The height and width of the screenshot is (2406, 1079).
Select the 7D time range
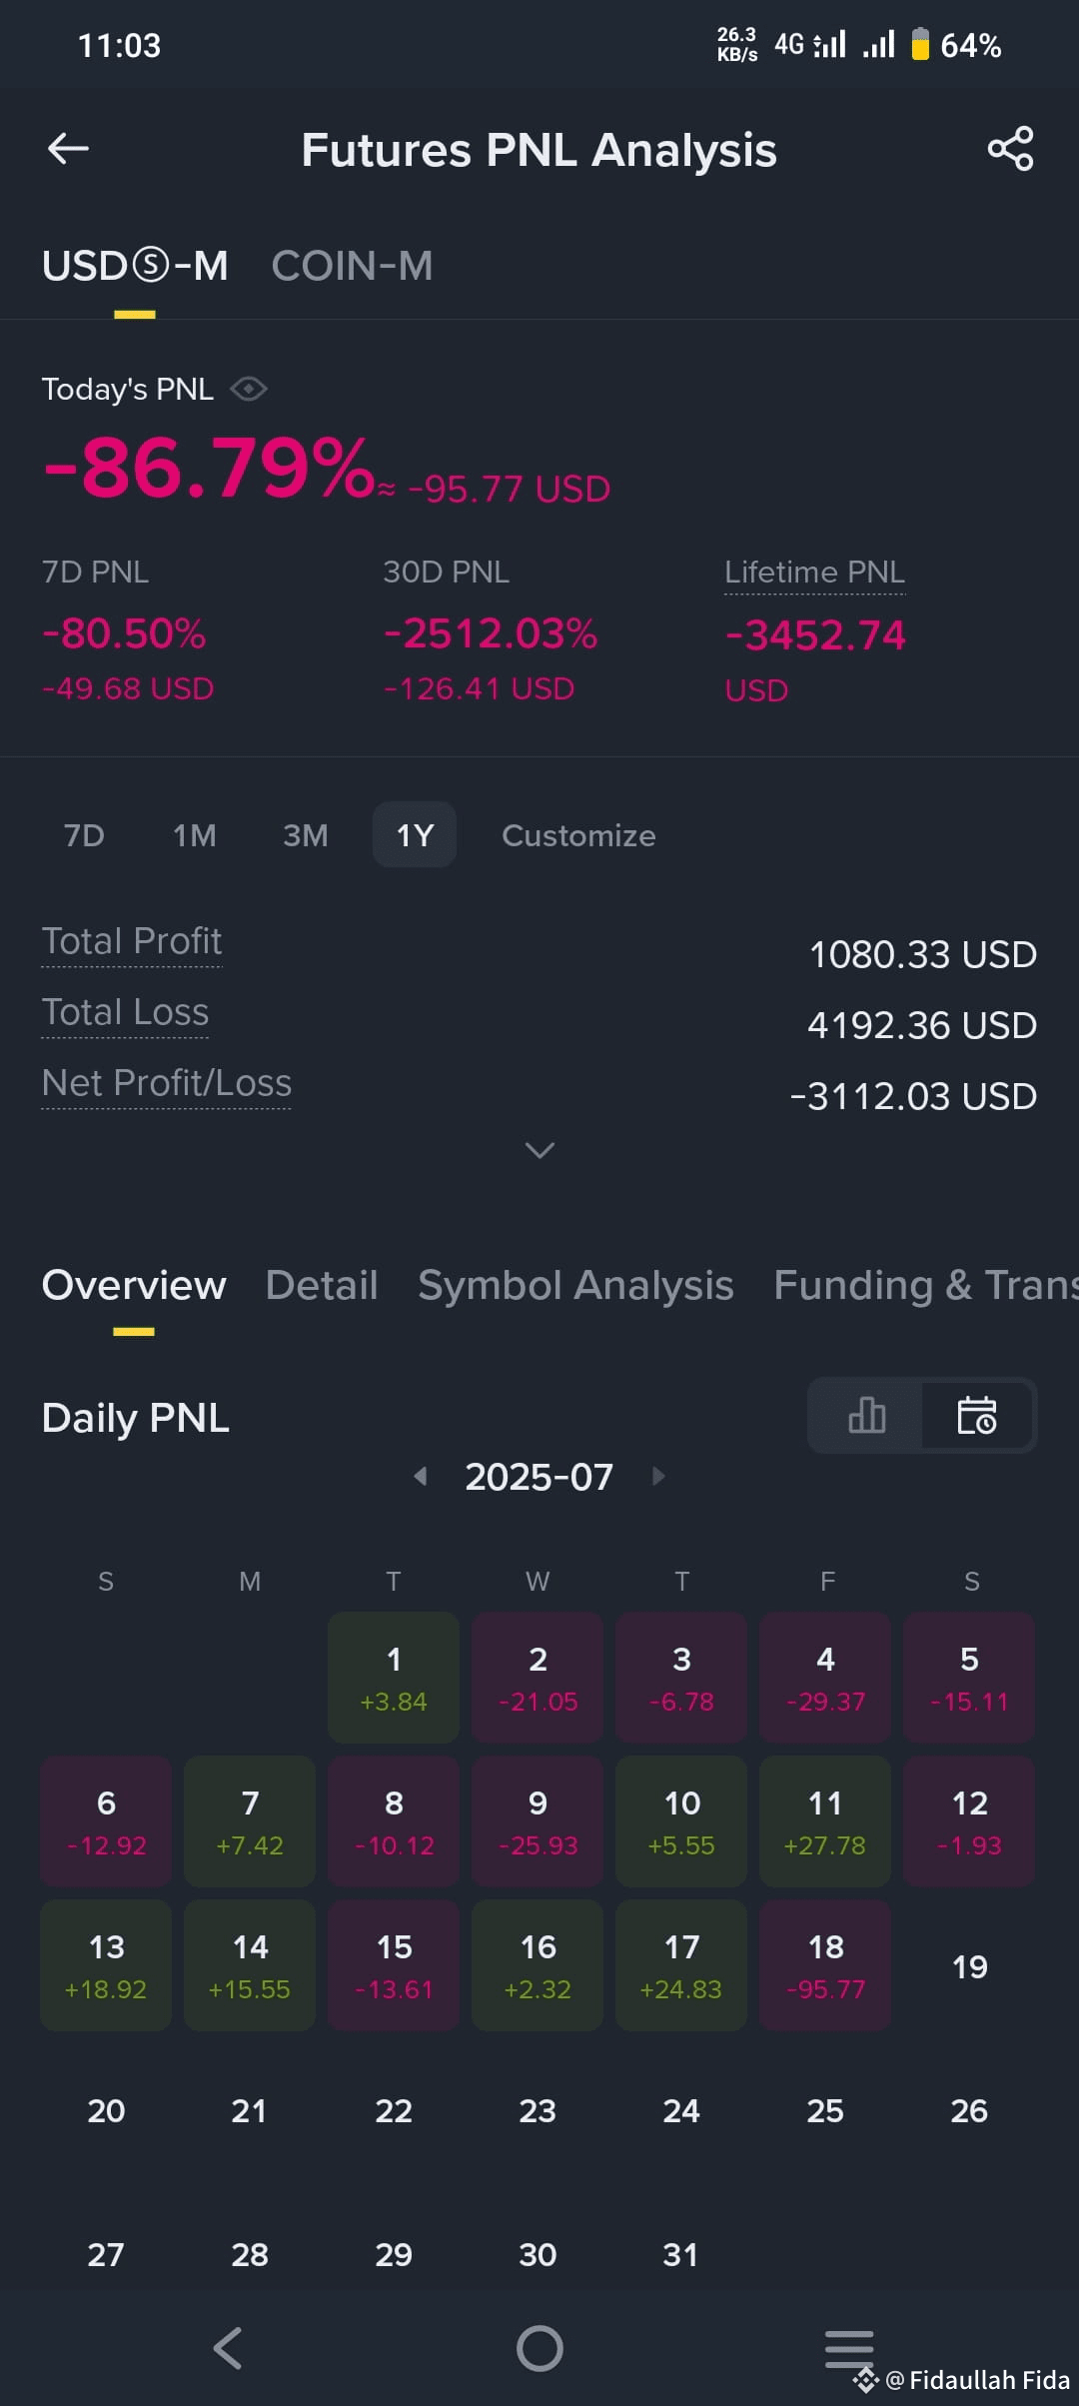tap(84, 835)
